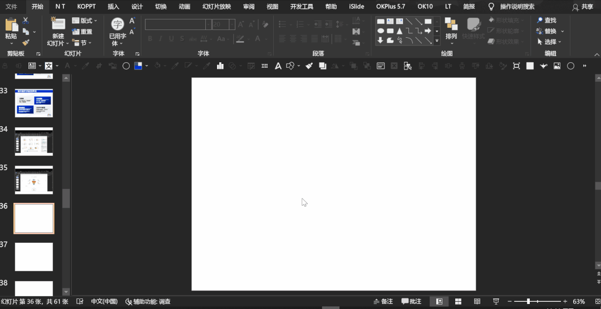
Task: Select slide 33 thumbnail
Action: point(34,103)
